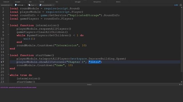
Task: Click "playerModule" variable on line 2
Action: tap(30, 12)
